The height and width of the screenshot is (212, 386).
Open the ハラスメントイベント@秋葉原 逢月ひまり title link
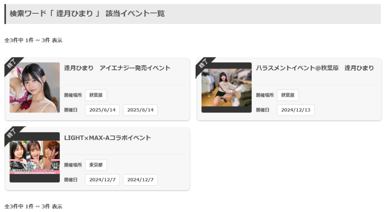(315, 68)
